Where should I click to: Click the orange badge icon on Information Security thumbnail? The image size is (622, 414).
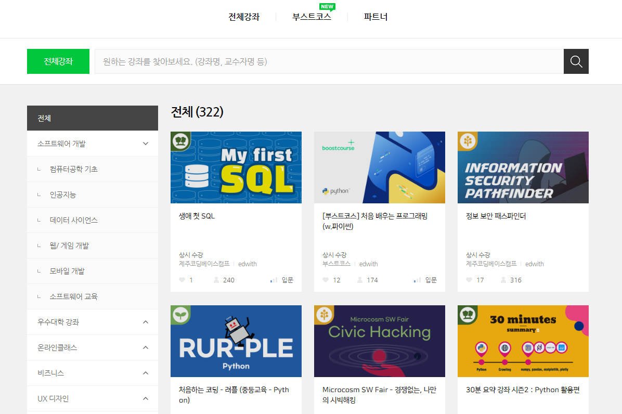click(468, 141)
